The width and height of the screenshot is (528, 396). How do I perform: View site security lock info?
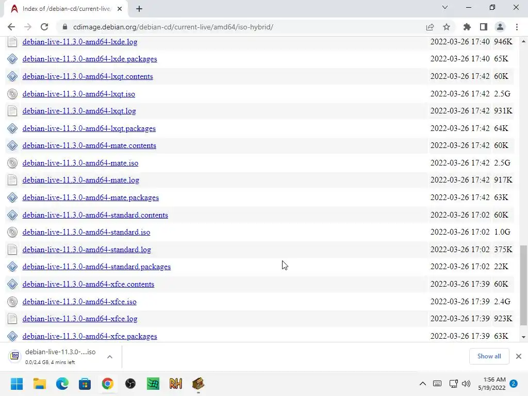point(65,27)
